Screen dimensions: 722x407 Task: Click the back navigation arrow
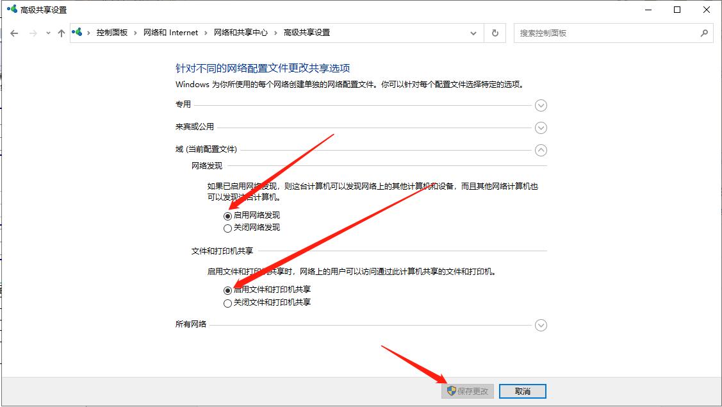coord(14,33)
